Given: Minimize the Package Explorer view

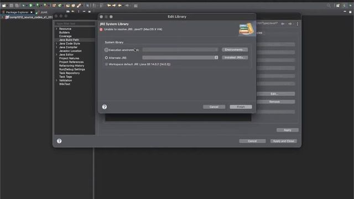Looking at the screenshot, I should [84, 11].
